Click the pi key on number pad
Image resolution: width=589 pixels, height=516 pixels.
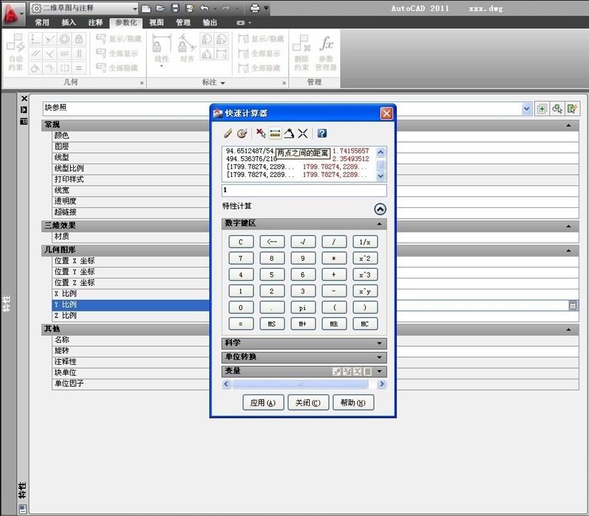tap(303, 307)
